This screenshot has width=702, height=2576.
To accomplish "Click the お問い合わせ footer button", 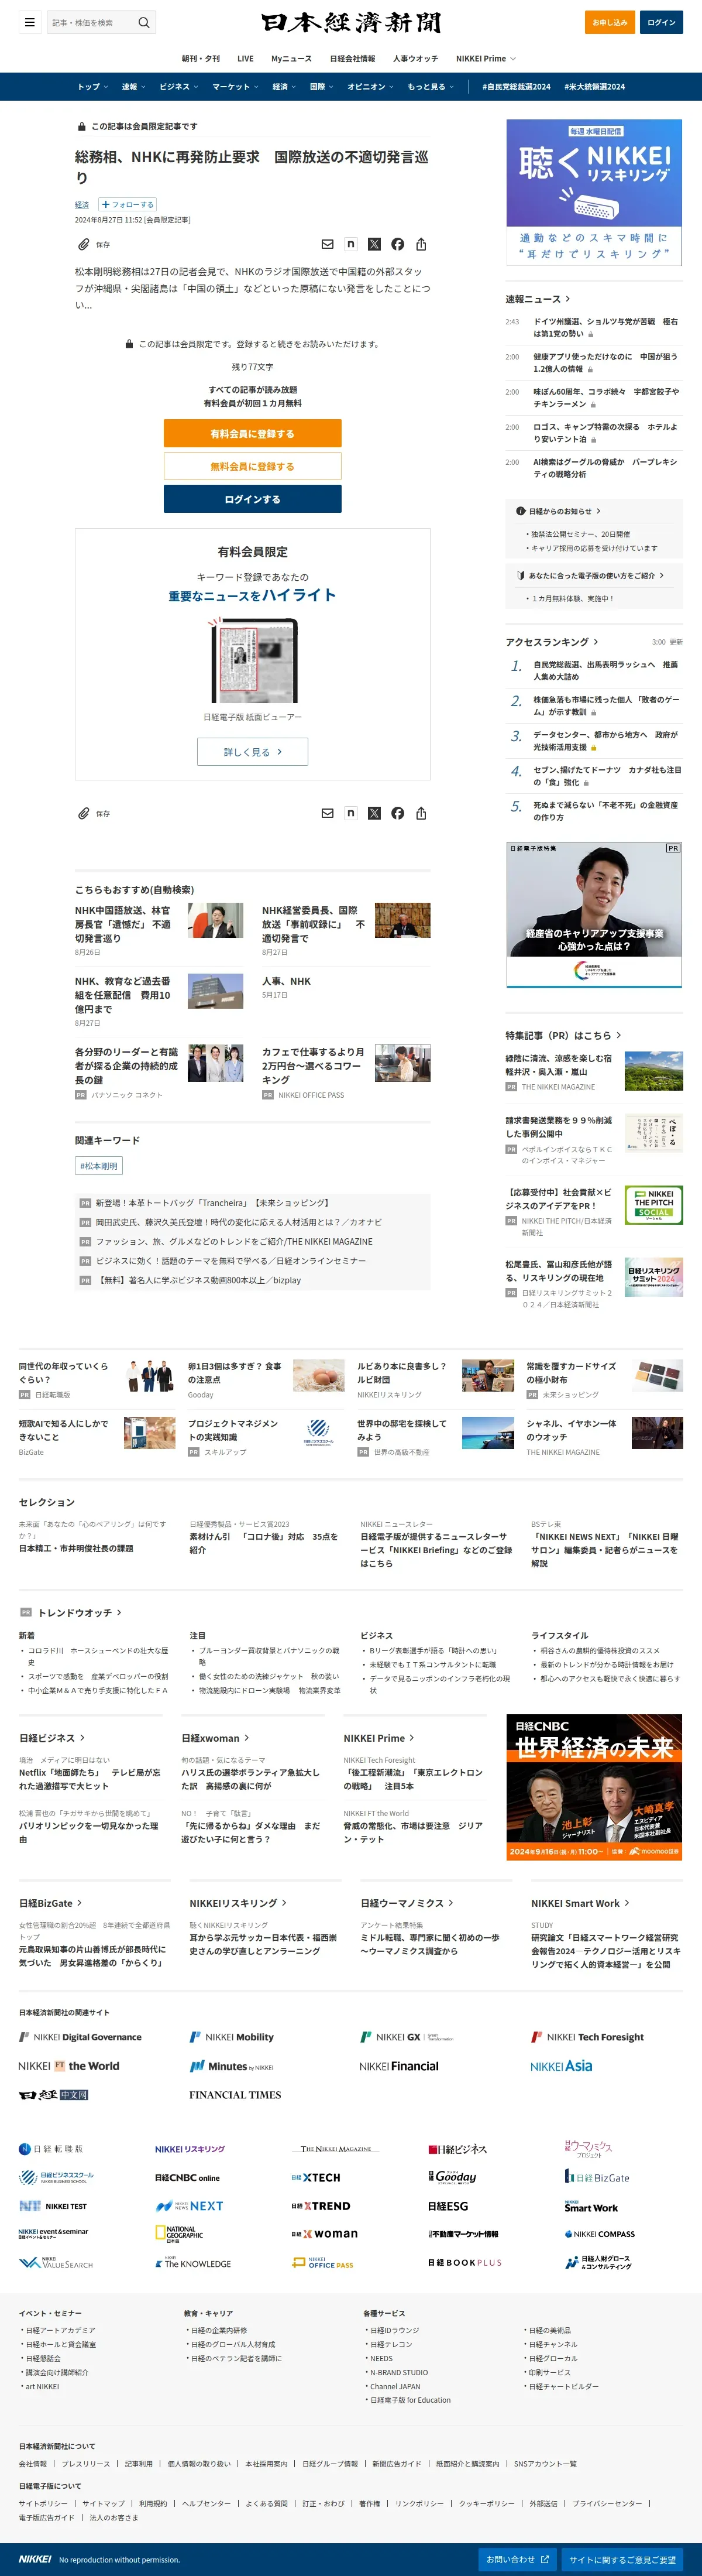I will tap(517, 2559).
